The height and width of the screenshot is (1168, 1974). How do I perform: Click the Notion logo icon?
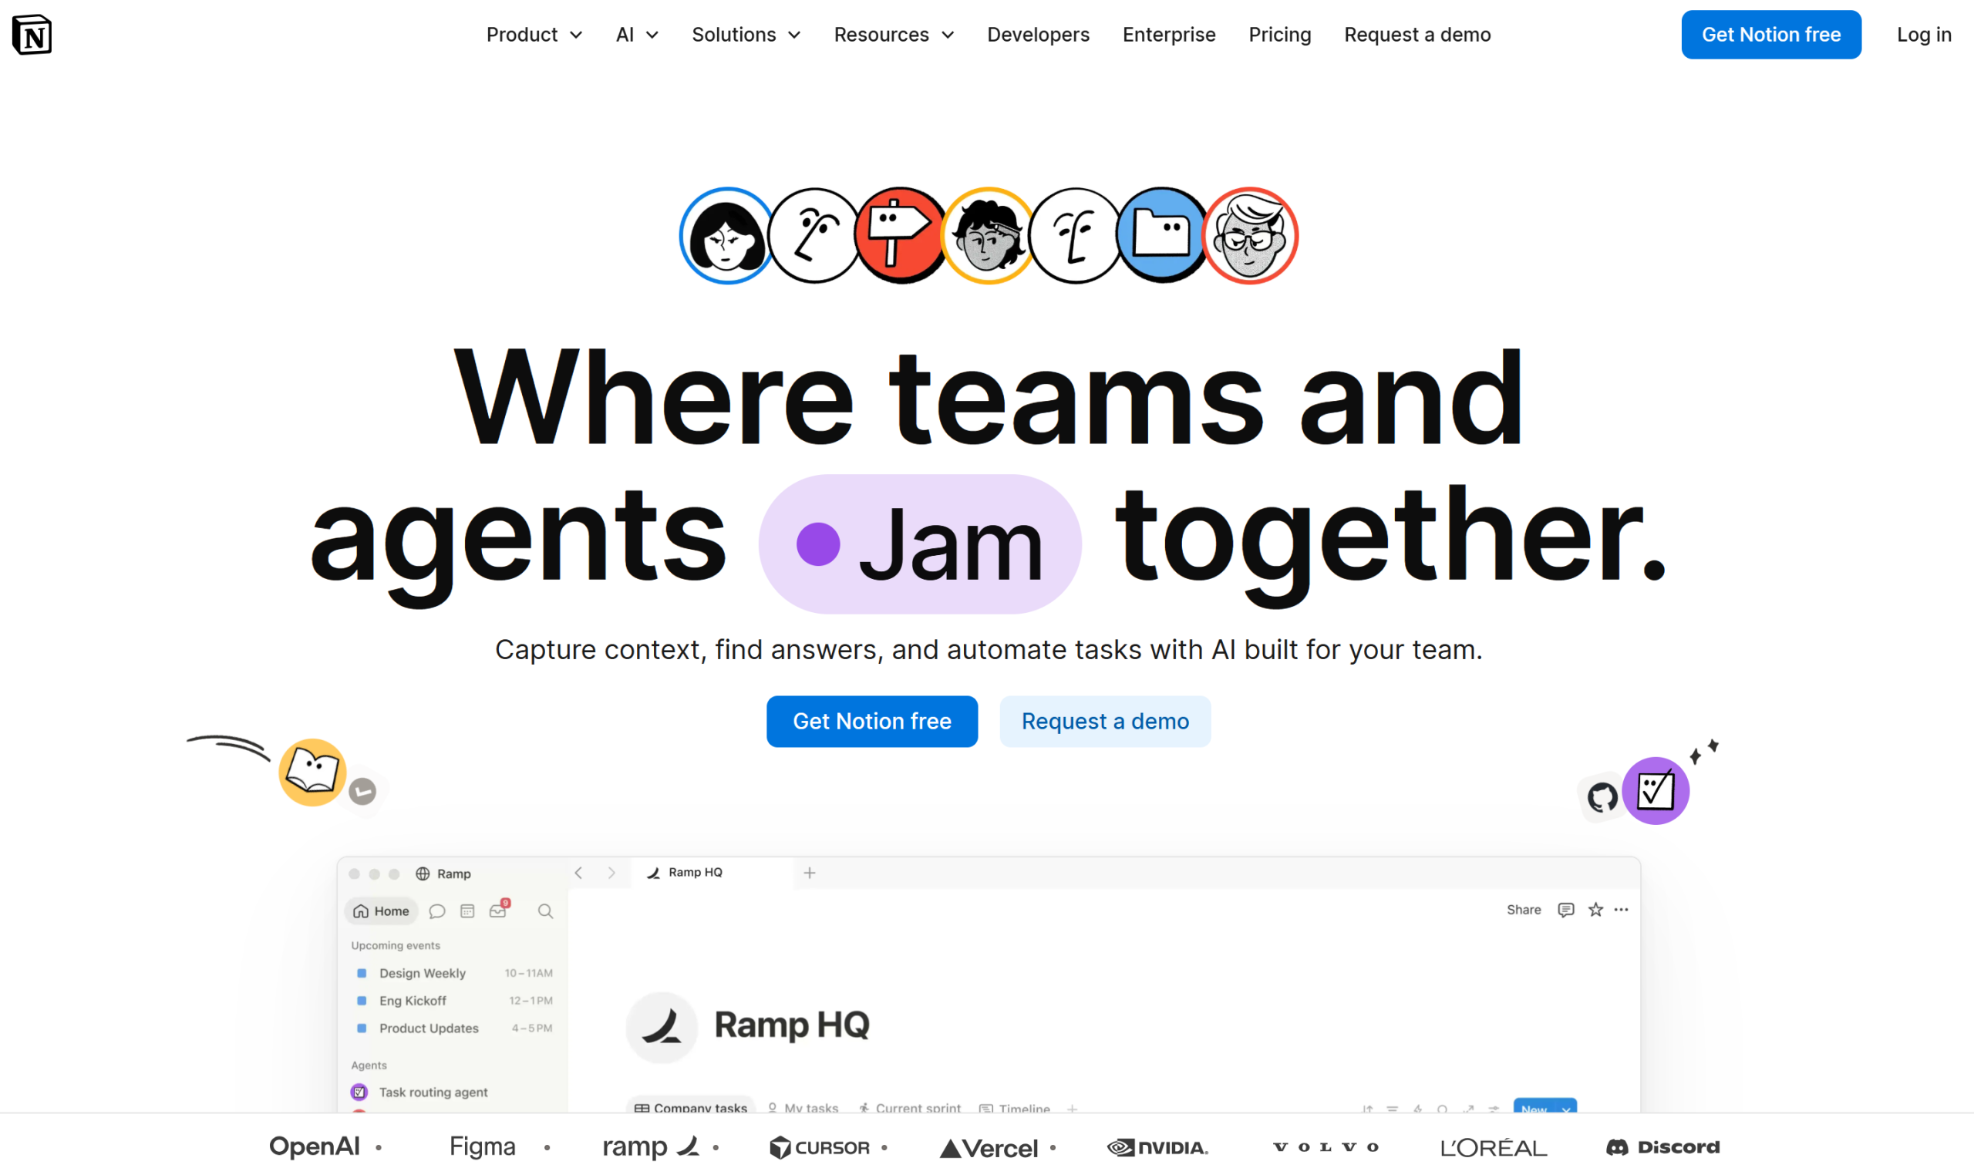[x=32, y=35]
